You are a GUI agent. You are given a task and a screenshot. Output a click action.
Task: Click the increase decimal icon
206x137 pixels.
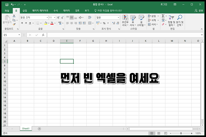114,23
